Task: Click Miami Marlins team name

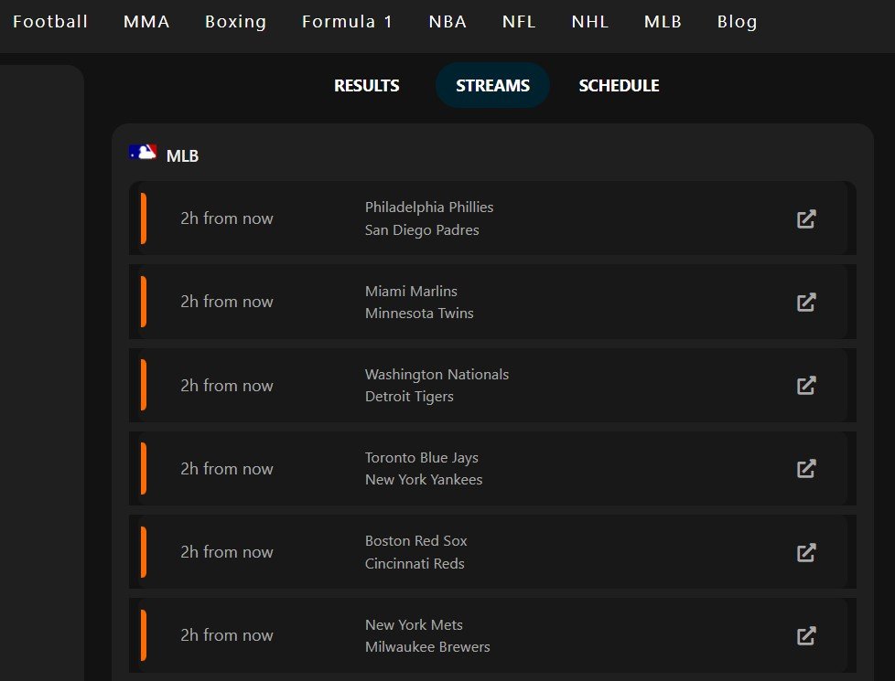Action: click(x=411, y=291)
